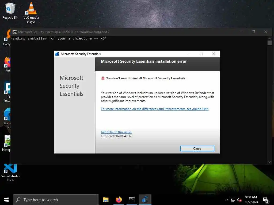Open the 'Get help on this issue' link
Viewport: 274px width, 205px height.
coord(116,132)
